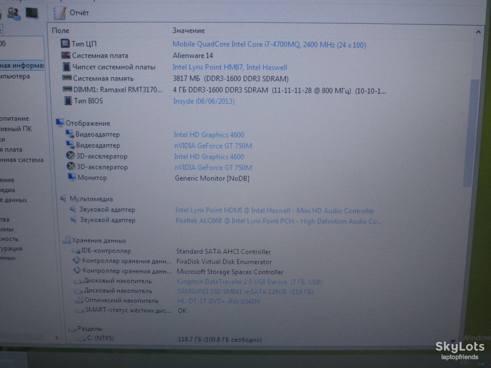
Task: Click the BIOS chip icon beside Тип BIOS
Action: click(68, 100)
